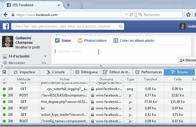Viewport: 196px width, 127px height.
Task: Open the Discussion chat button
Action: tap(187, 60)
